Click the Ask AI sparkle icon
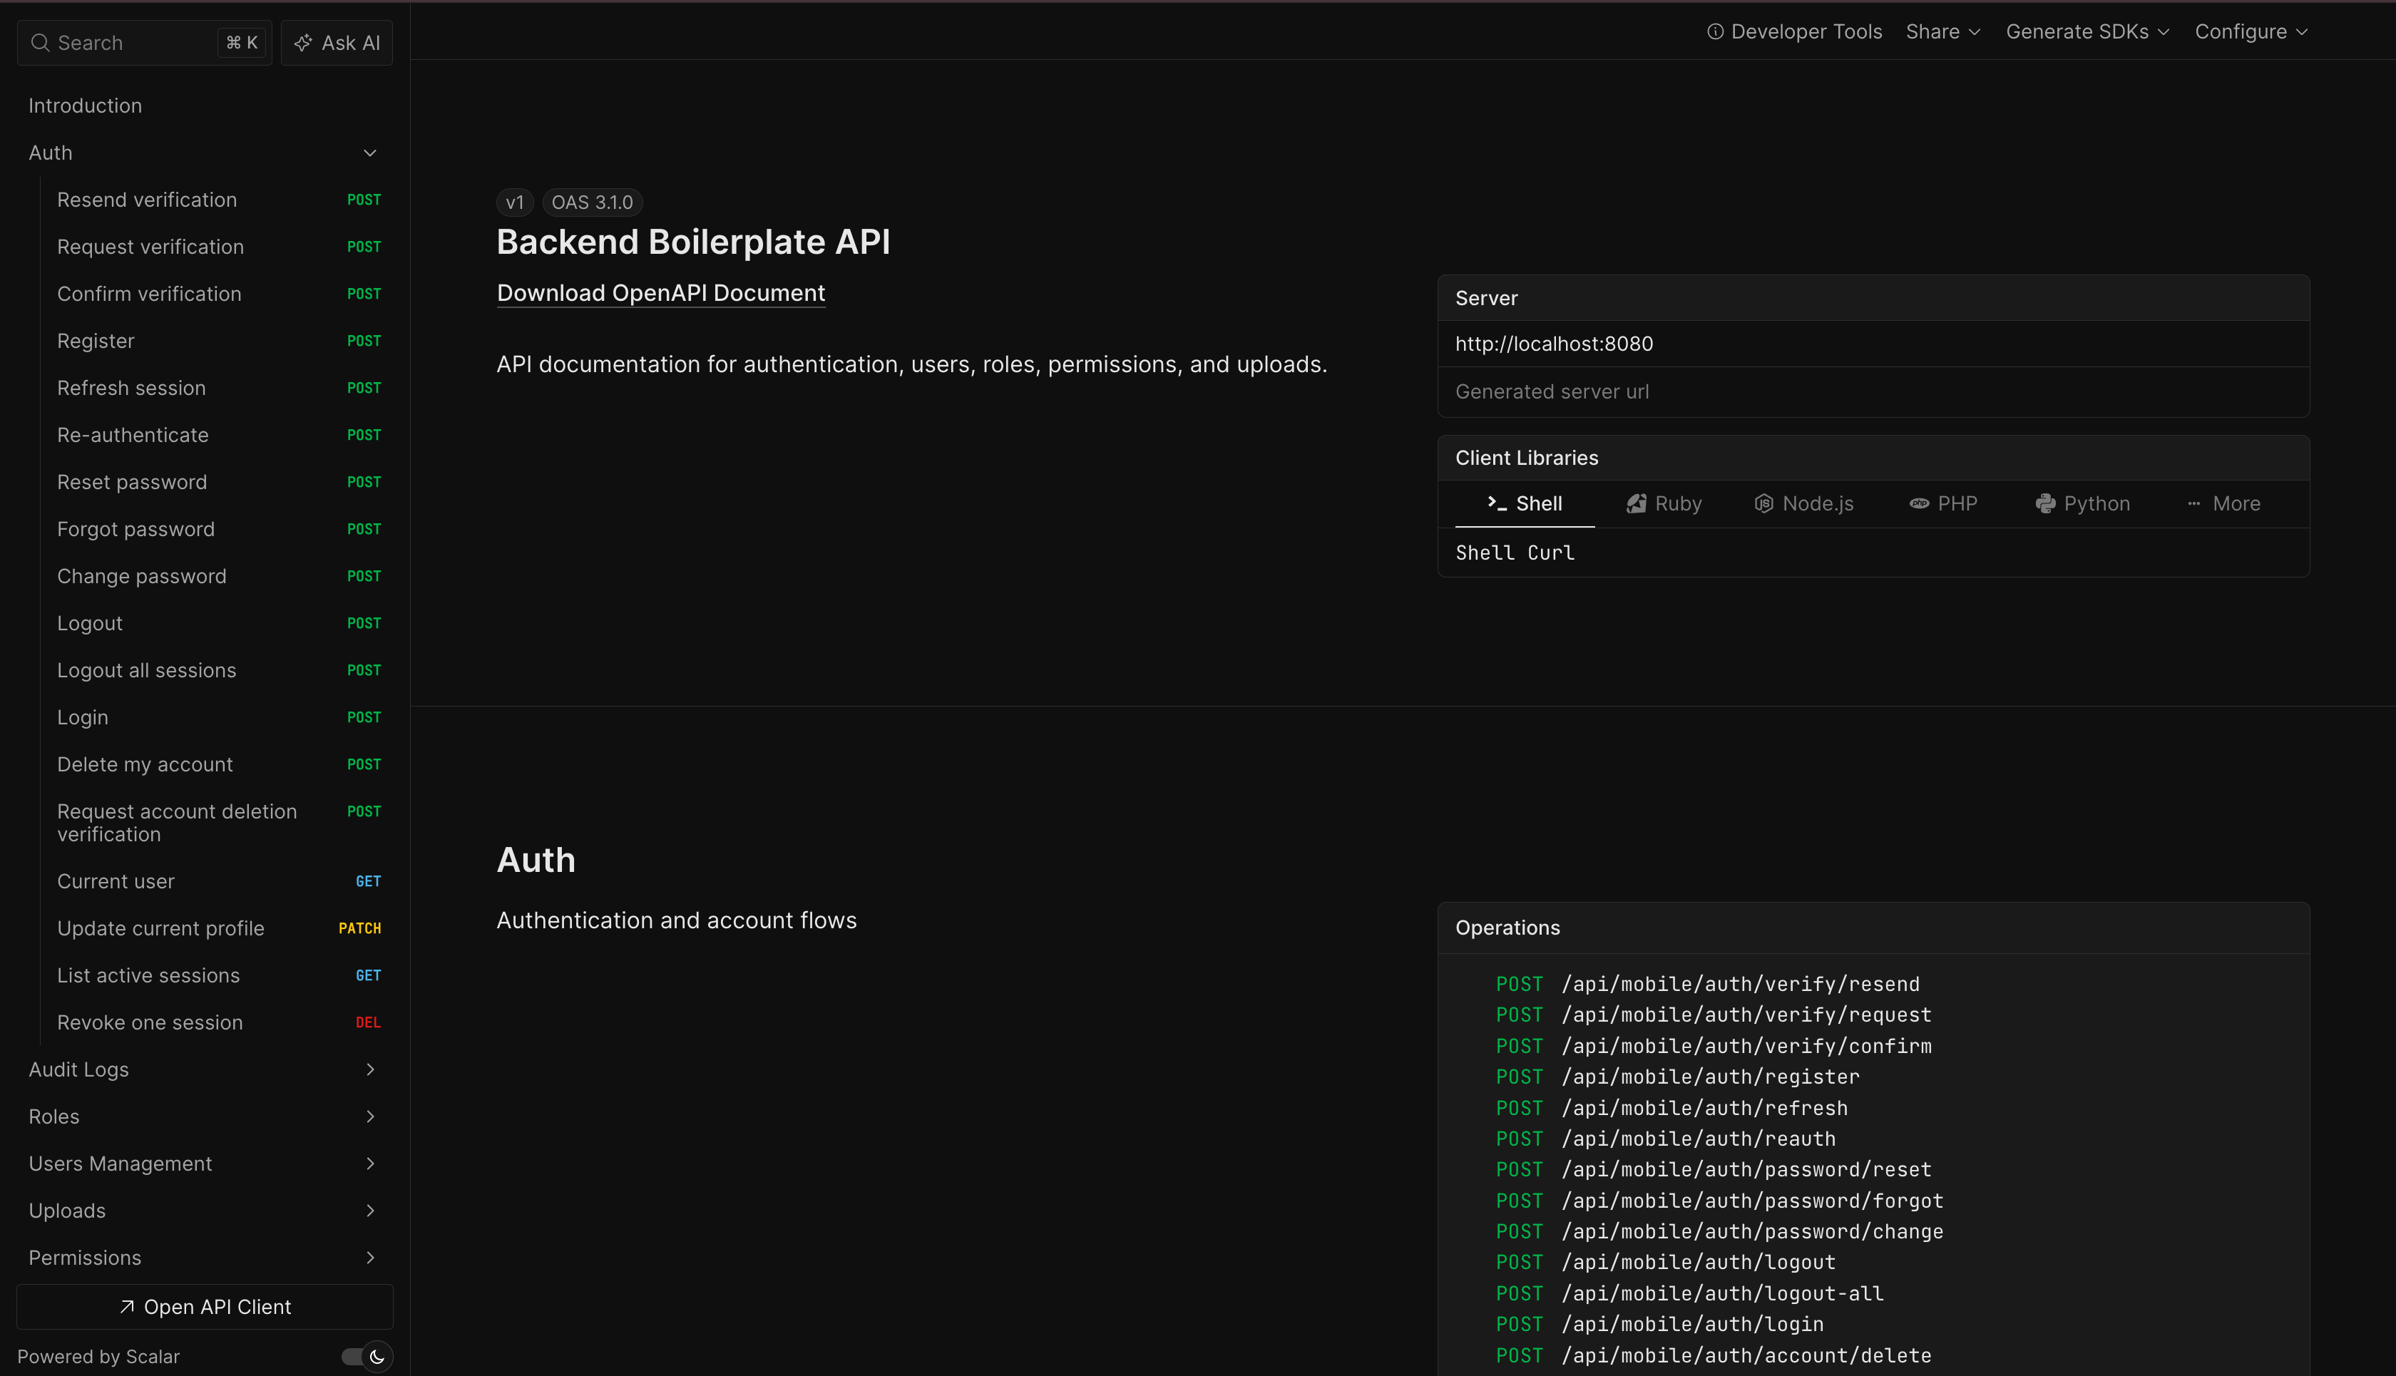This screenshot has width=2396, height=1376. (303, 43)
